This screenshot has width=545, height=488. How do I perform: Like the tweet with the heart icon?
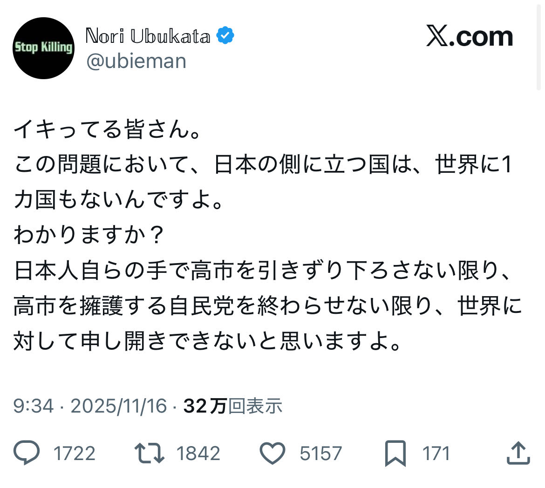coord(272,453)
